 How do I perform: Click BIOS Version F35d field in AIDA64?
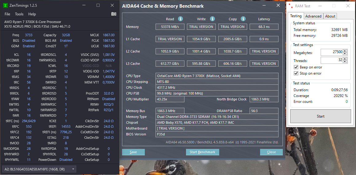(x=217, y=134)
